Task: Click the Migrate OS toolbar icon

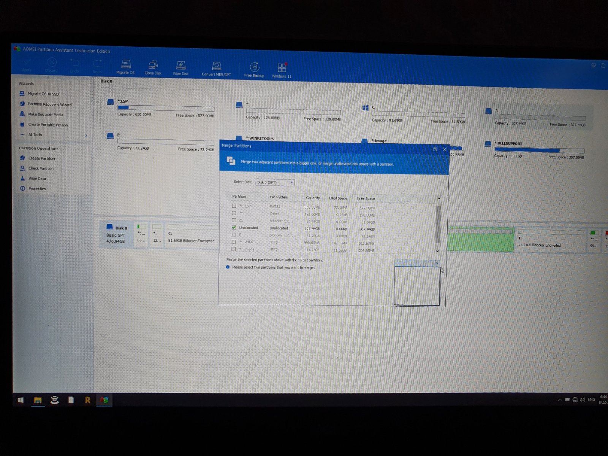Action: [125, 67]
